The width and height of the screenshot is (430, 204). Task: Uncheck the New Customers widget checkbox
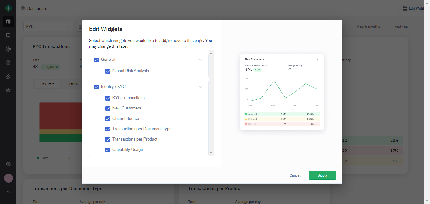click(108, 108)
